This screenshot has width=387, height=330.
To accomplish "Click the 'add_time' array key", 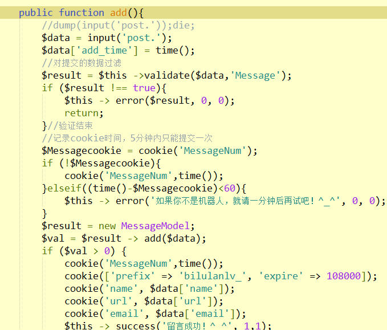I will tap(104, 50).
